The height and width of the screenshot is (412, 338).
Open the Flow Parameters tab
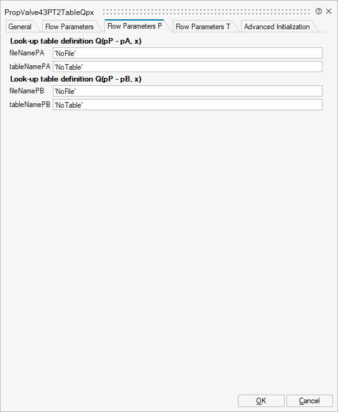pyautogui.click(x=70, y=27)
